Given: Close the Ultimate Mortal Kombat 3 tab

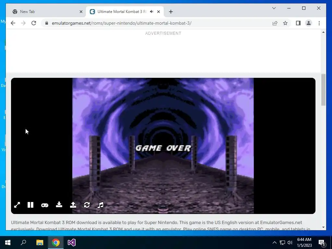Looking at the screenshot, I should [x=158, y=12].
